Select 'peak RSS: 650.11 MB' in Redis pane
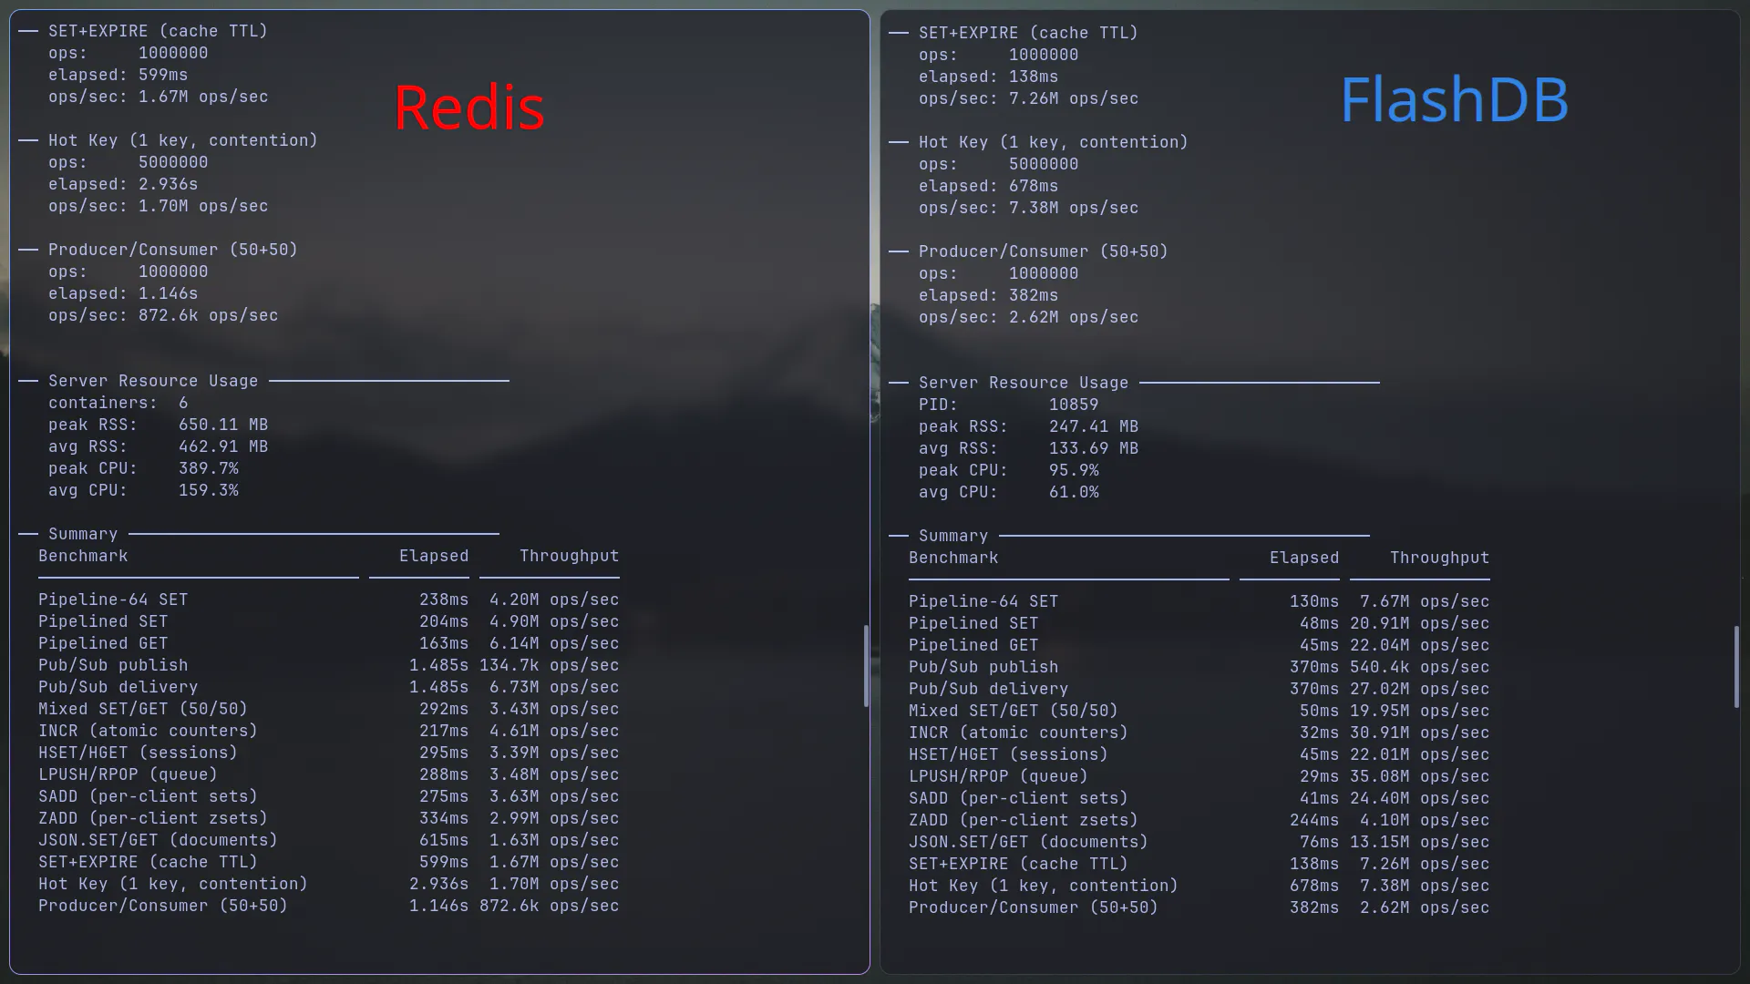Image resolution: width=1750 pixels, height=984 pixels. pyautogui.click(x=158, y=425)
